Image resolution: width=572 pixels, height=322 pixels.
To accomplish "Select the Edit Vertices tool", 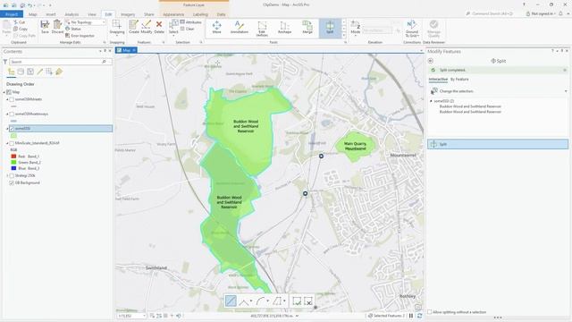I will tap(262, 29).
